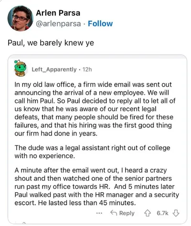The height and width of the screenshot is (226, 191).
Task: Follow Arlen Parsa
Action: tap(100, 23)
